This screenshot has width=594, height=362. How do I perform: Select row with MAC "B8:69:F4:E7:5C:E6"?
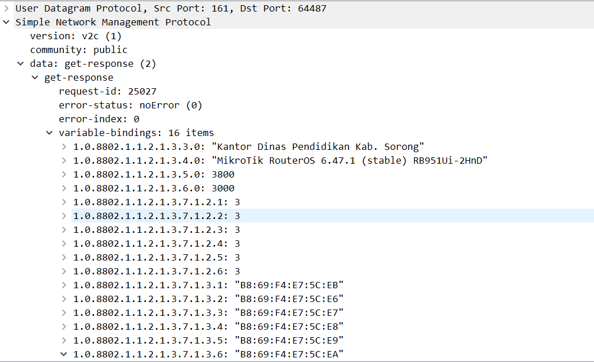[x=209, y=299]
